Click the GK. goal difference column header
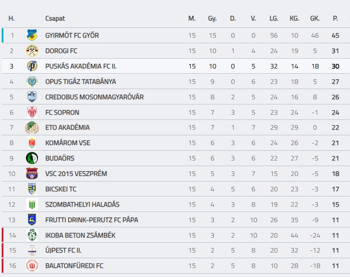The height and width of the screenshot is (277, 350). pos(315,18)
